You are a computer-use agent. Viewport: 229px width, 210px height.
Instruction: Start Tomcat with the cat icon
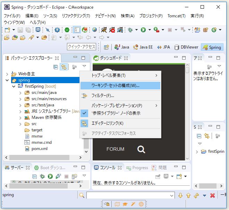[104, 30]
